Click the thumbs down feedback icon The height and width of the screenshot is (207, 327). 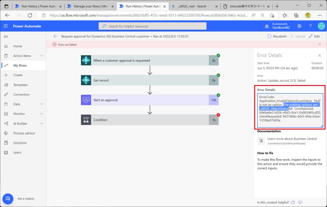point(300,202)
